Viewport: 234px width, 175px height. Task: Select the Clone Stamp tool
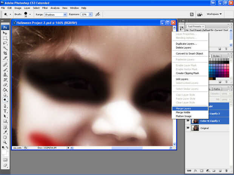pyautogui.click(x=5, y=75)
